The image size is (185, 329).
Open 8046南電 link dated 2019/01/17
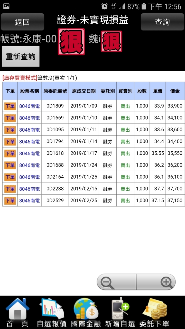(30, 153)
